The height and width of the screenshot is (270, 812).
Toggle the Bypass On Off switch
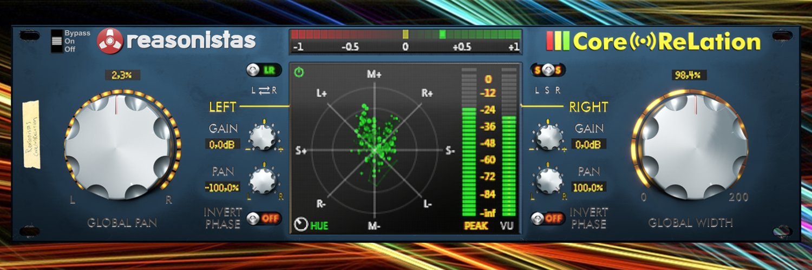(56, 41)
